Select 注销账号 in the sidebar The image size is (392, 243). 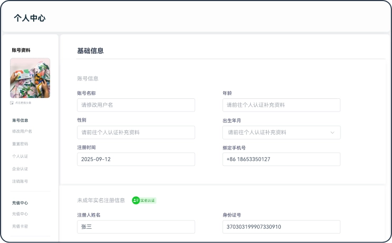click(21, 181)
